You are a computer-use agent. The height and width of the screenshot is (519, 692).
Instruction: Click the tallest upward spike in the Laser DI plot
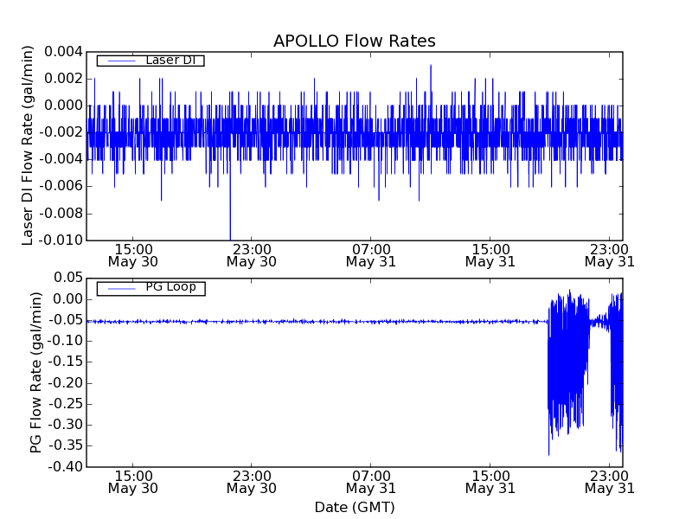pos(431,67)
